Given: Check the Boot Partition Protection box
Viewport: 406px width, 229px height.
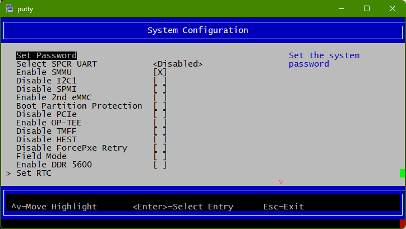Looking at the screenshot, I should tap(160, 106).
